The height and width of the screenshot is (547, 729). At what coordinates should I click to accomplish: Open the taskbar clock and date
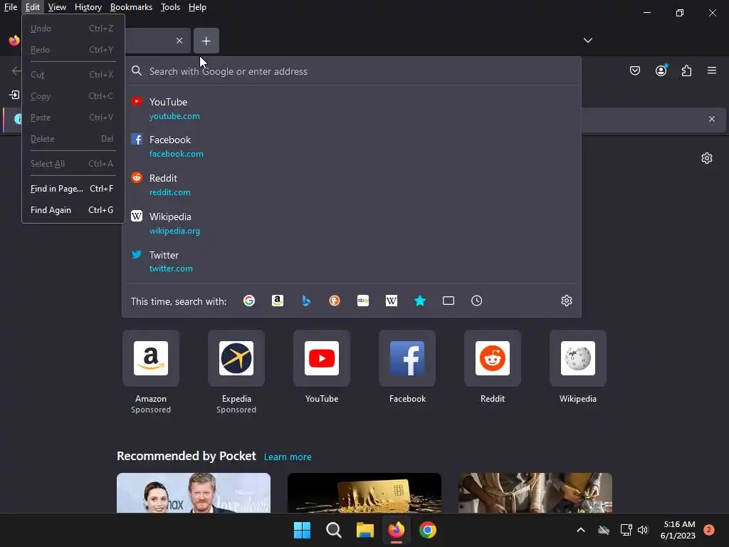tap(678, 530)
